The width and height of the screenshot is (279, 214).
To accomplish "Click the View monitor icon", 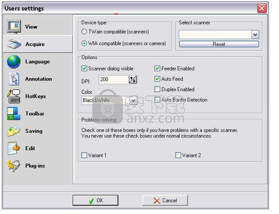I will click(x=14, y=26).
